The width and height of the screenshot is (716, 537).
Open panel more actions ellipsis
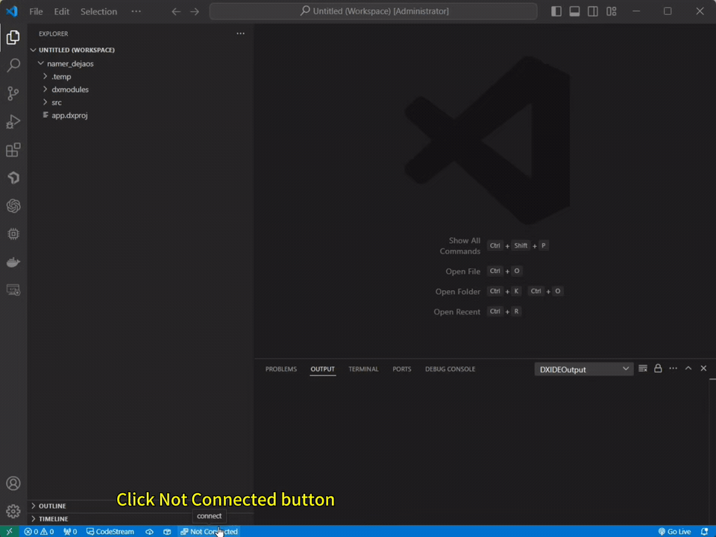pos(673,368)
